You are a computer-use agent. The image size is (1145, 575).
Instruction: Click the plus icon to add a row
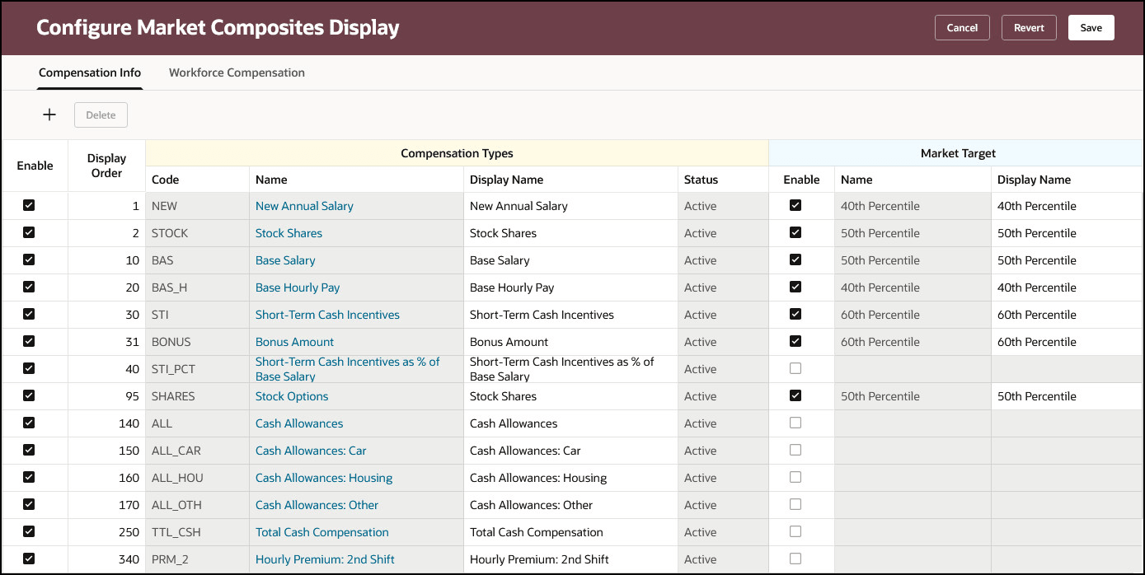49,115
